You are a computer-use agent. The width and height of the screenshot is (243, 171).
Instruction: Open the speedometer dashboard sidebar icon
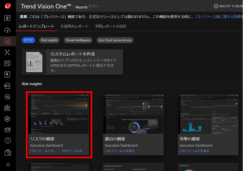[x=7, y=30]
